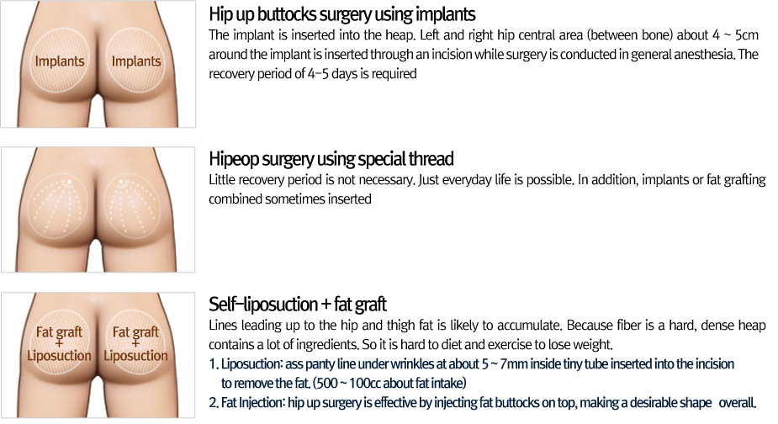Select the "Hip up buttocks surgery using implants" heading

341,14
